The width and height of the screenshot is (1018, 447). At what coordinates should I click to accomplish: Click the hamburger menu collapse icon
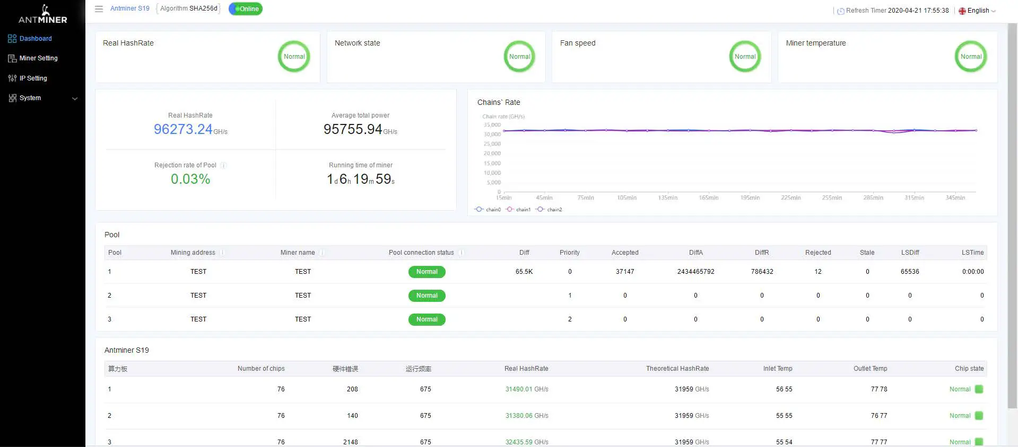(99, 9)
